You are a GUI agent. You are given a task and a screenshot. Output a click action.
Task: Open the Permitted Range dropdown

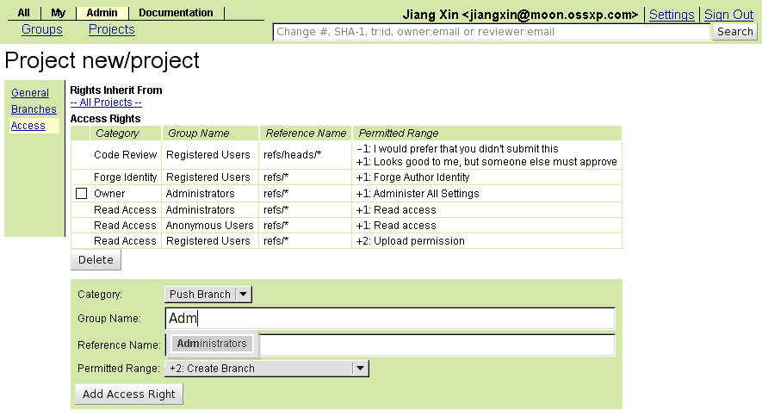(267, 369)
